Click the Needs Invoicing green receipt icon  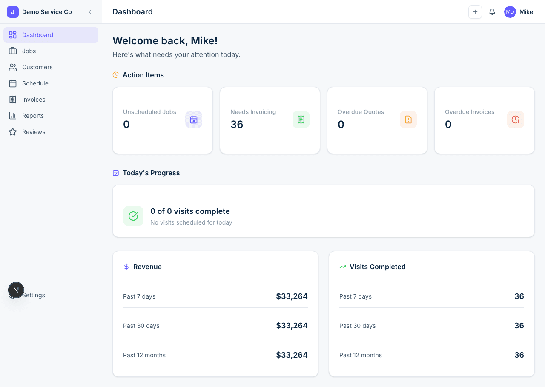coord(301,120)
